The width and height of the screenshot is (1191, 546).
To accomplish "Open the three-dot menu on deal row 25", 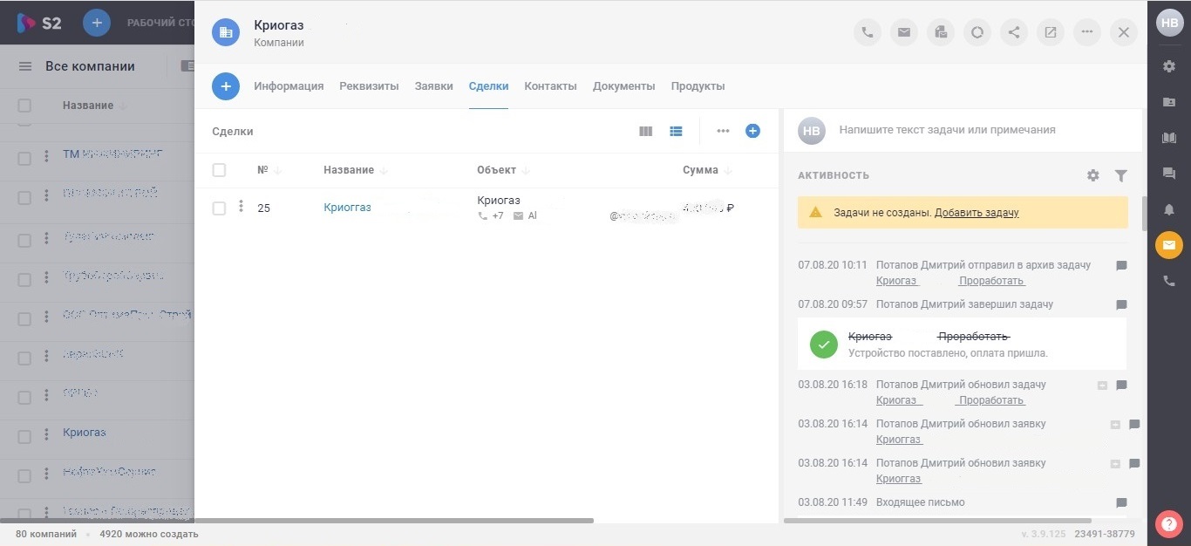I will pyautogui.click(x=241, y=208).
